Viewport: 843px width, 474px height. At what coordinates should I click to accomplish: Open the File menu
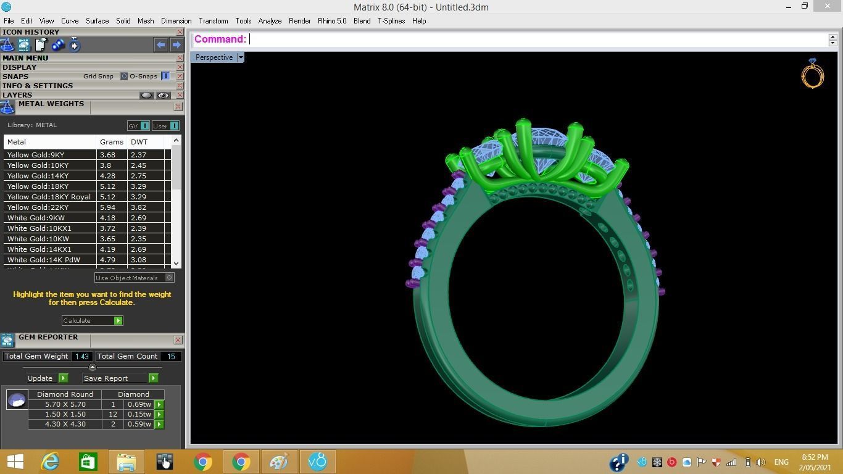click(9, 21)
